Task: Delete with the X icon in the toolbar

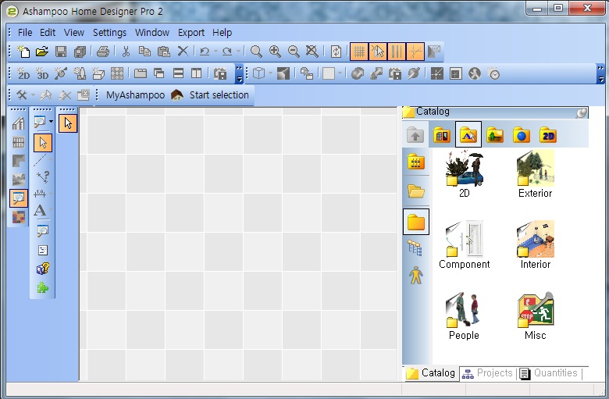Action: 183,52
